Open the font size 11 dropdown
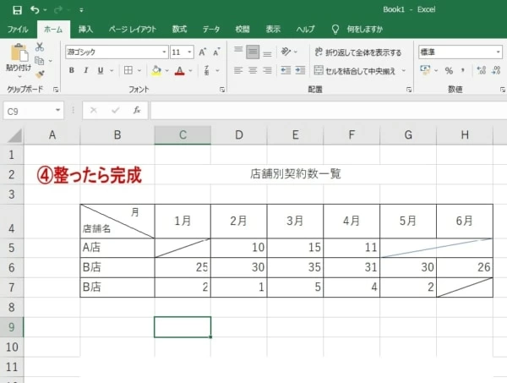The height and width of the screenshot is (383, 507). point(189,52)
